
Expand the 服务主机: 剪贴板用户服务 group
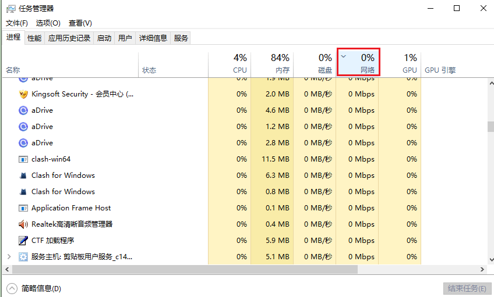coord(9,257)
